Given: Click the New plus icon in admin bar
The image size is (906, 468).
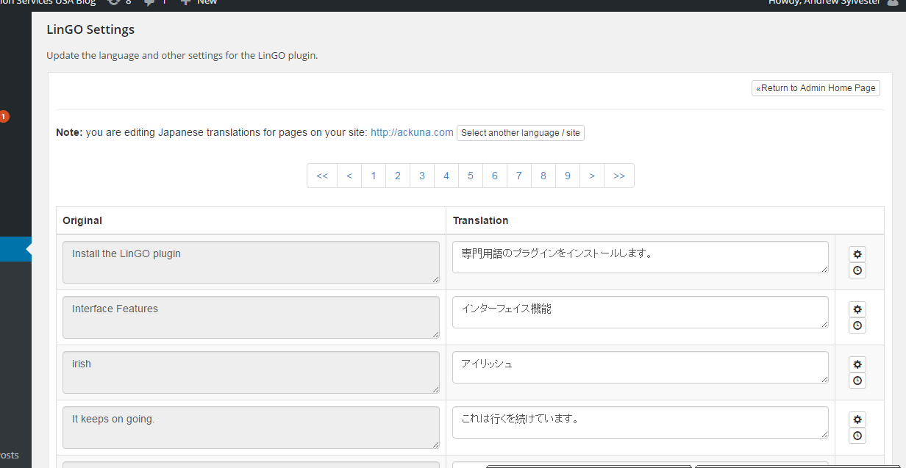Looking at the screenshot, I should tap(185, 2).
